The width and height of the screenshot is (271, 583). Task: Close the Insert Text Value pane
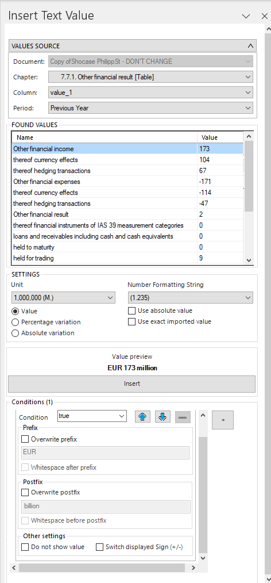tap(264, 16)
